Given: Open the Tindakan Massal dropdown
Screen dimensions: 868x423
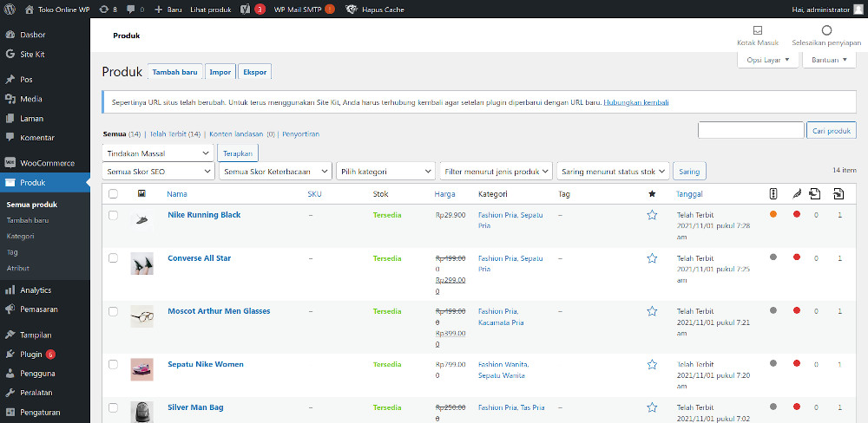Looking at the screenshot, I should [x=158, y=153].
